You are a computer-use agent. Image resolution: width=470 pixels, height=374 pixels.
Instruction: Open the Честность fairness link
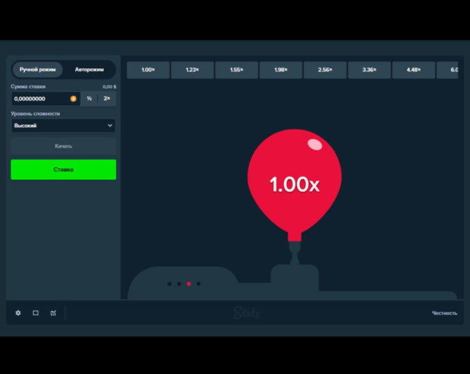coord(444,313)
